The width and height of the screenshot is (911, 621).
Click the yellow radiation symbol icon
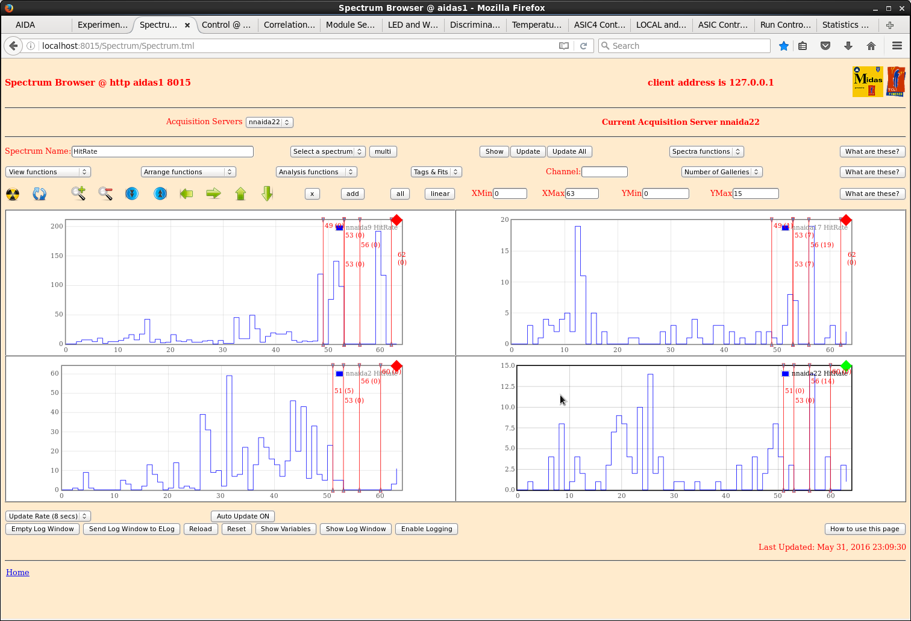13,194
